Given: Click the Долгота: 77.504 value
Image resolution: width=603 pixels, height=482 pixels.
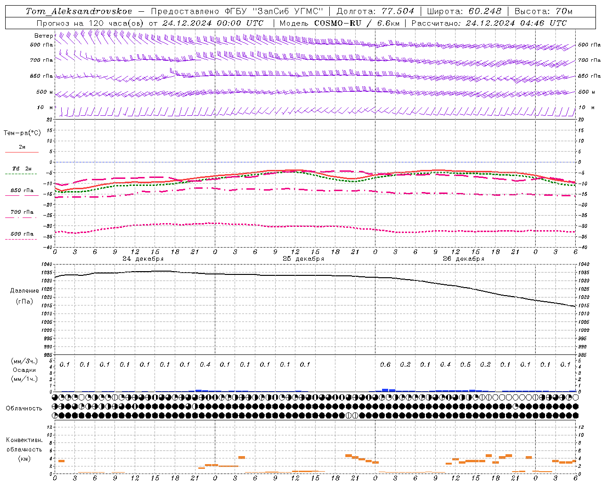Looking at the screenshot, I should 375,11.
